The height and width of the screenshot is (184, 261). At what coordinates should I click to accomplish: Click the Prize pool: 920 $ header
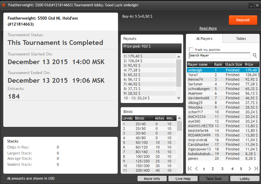(152, 48)
